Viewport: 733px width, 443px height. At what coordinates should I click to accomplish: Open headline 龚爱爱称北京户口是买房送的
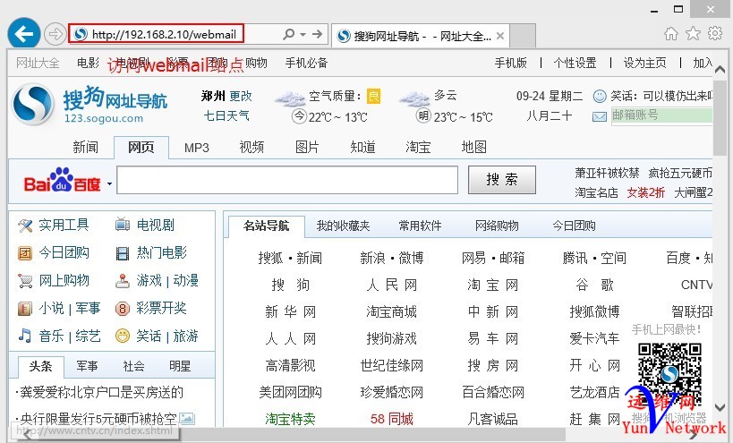pos(99,392)
